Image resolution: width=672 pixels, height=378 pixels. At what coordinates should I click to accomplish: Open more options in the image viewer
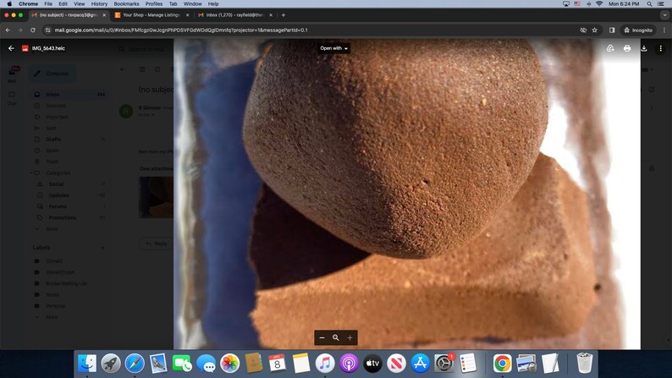(x=660, y=48)
